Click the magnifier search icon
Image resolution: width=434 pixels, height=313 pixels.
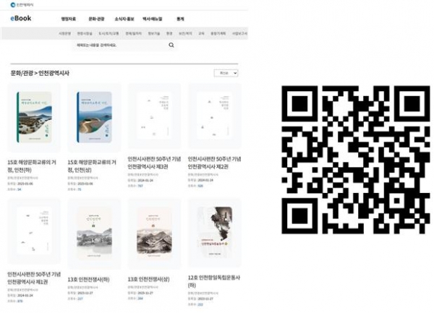171,45
